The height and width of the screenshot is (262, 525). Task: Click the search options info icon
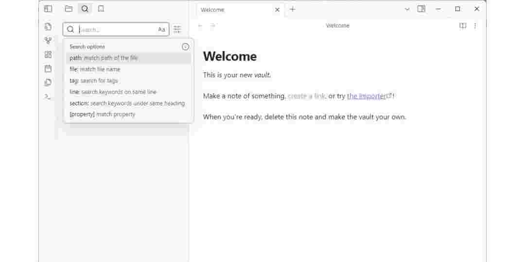click(185, 47)
